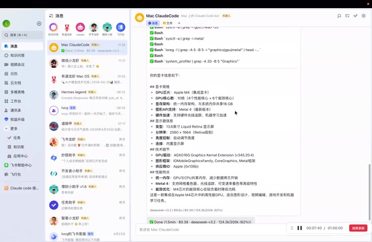Open the Mac ClaudeCode conversation

pyautogui.click(x=87, y=48)
